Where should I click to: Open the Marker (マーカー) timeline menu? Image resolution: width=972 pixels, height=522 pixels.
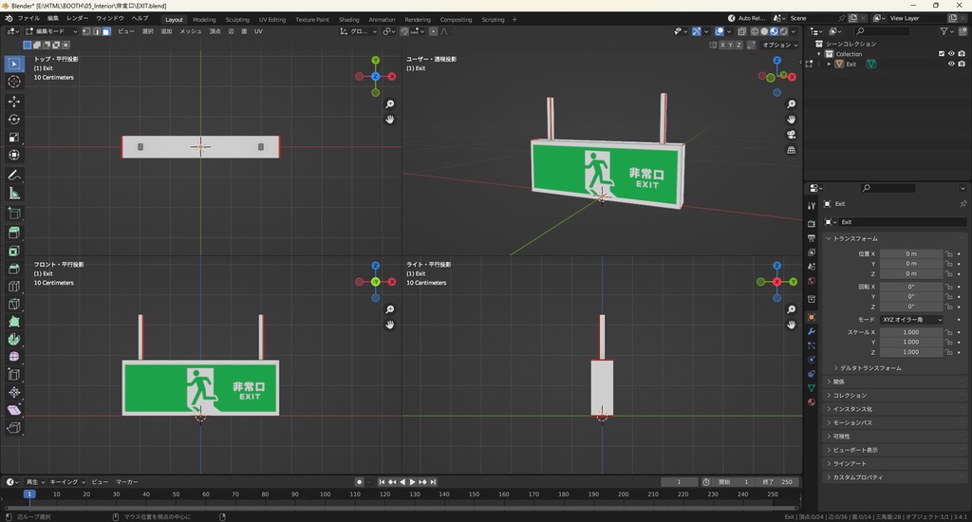[126, 482]
